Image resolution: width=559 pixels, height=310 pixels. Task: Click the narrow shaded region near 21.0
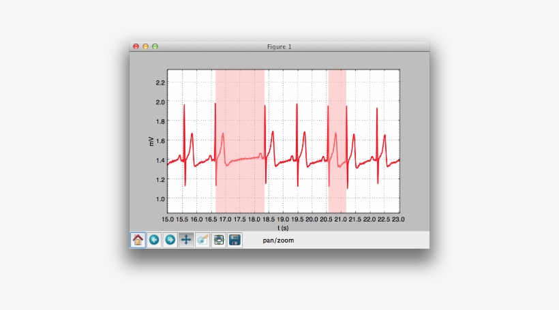337,141
